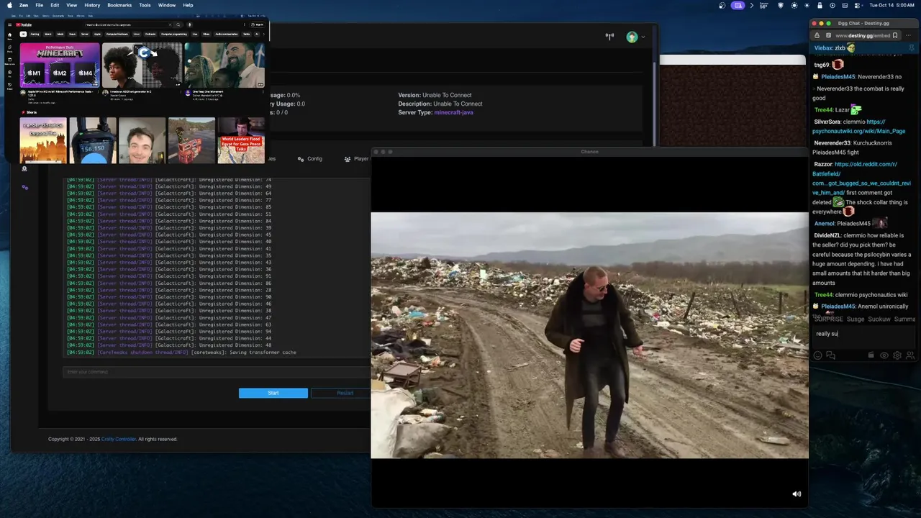The height and width of the screenshot is (518, 921).
Task: Click the YouTube logo
Action: [25, 24]
